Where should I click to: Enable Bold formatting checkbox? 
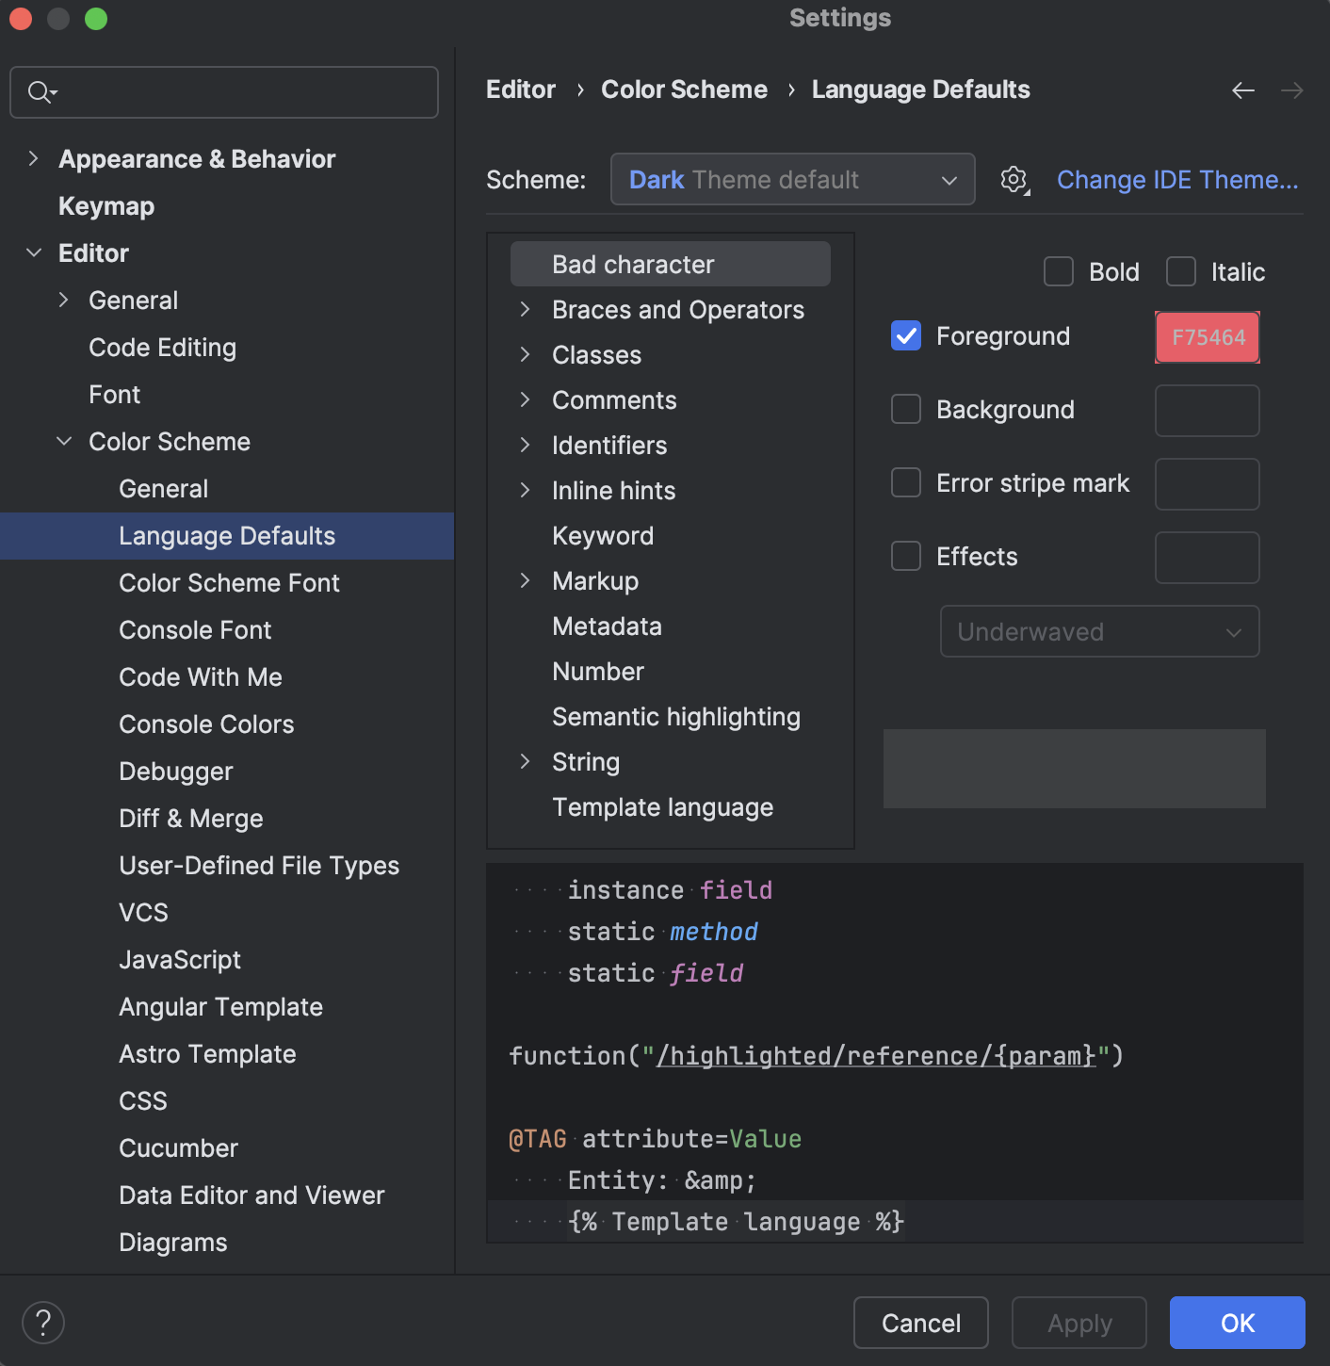[1058, 271]
